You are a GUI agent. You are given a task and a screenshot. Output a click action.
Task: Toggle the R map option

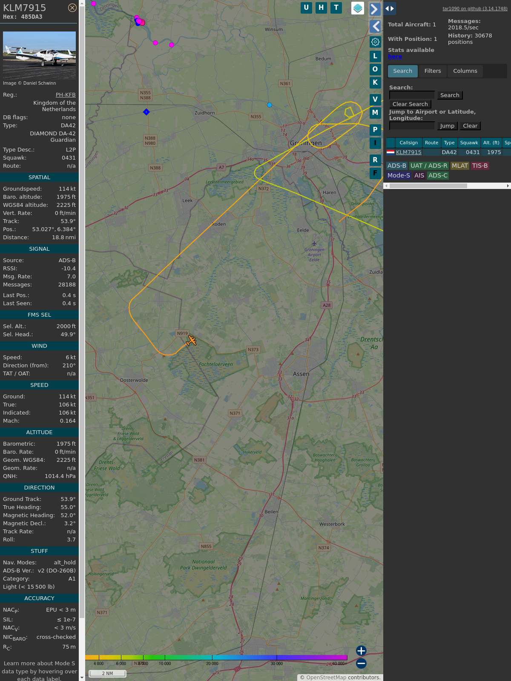pyautogui.click(x=375, y=160)
